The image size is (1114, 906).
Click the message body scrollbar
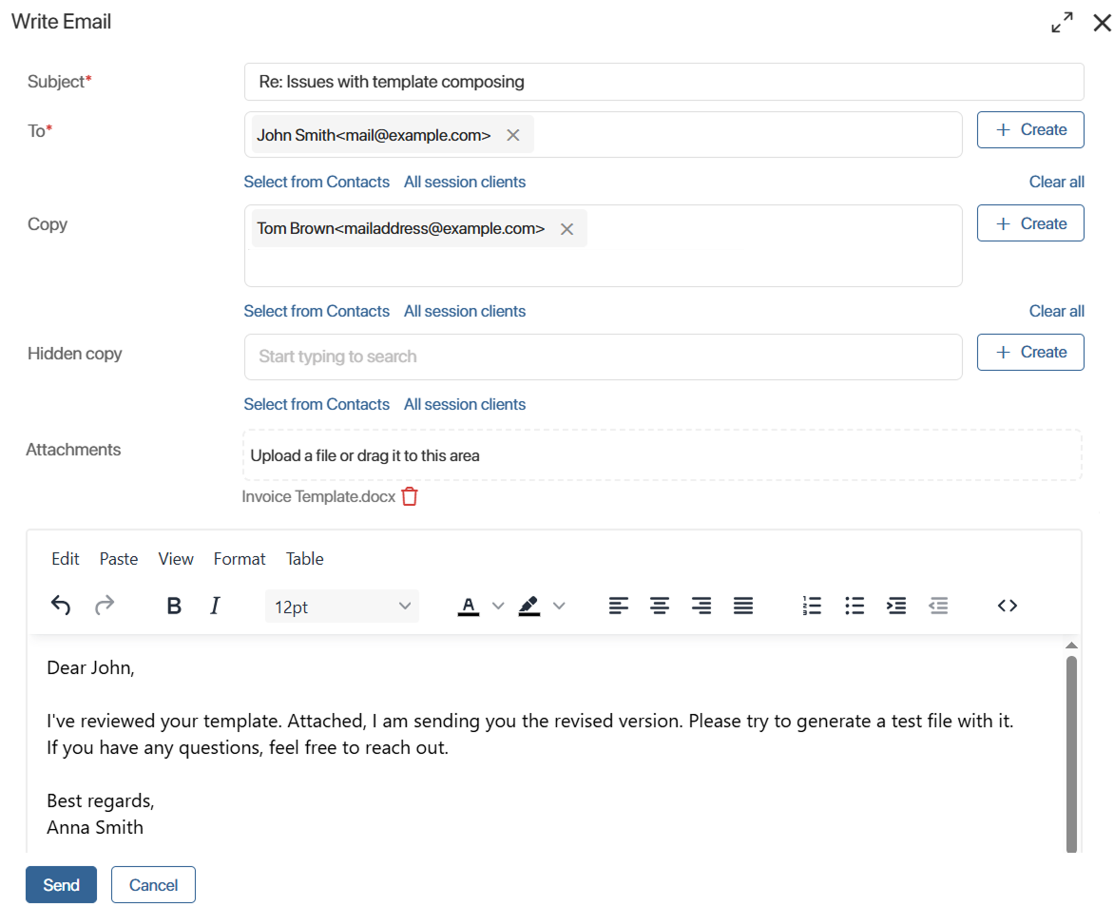1071,753
